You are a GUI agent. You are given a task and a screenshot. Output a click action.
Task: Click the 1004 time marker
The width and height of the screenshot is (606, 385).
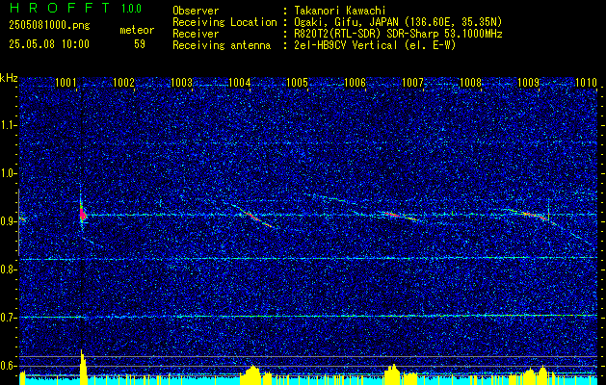point(240,82)
